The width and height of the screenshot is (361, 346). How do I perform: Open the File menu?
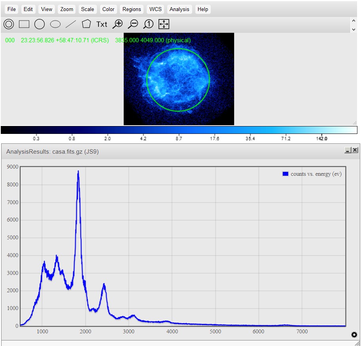point(12,9)
